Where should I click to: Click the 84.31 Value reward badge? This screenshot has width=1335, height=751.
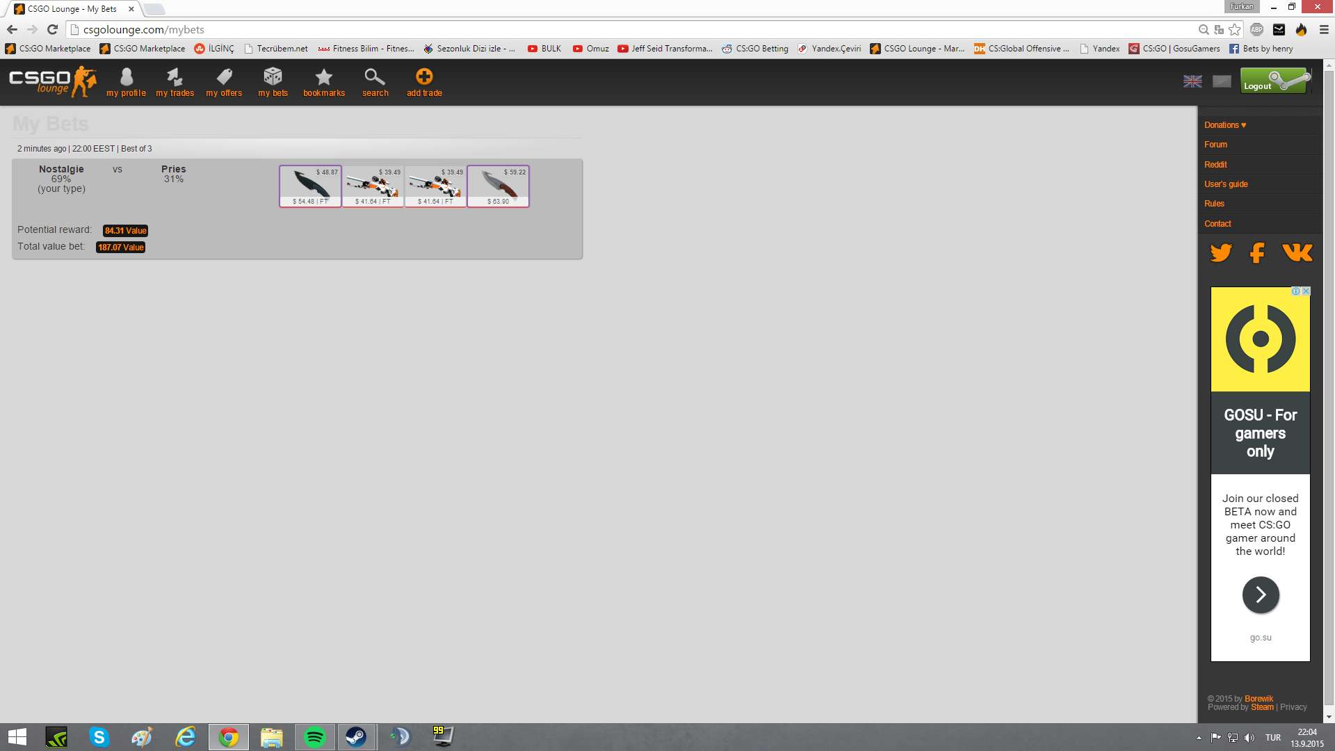tap(125, 231)
